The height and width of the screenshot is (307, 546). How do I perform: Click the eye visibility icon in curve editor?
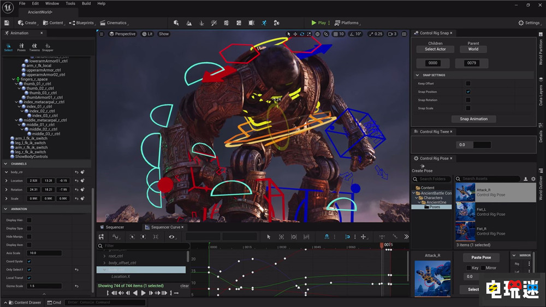tap(171, 237)
